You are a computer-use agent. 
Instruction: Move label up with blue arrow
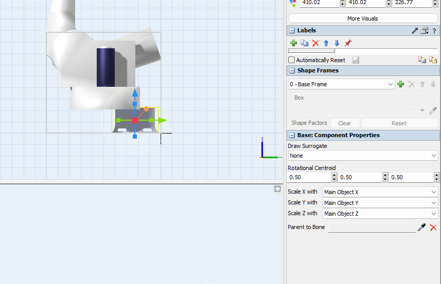pos(326,43)
